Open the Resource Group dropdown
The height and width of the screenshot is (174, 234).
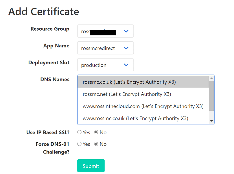[105, 31]
